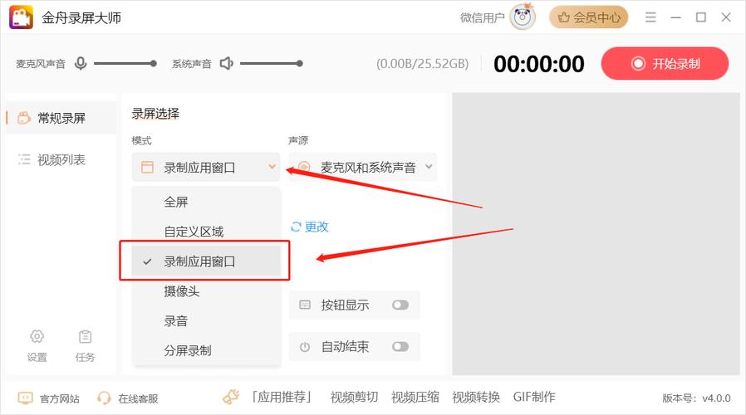The height and width of the screenshot is (415, 746).
Task: Click the 常规录屏 camera icon
Action: coord(24,117)
